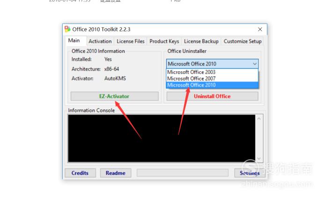
Task: Open the Readme button
Action: tap(116, 173)
